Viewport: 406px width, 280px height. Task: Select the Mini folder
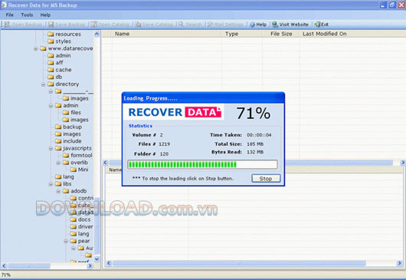pyautogui.click(x=83, y=170)
